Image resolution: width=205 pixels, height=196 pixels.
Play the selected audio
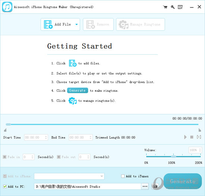[185, 137]
